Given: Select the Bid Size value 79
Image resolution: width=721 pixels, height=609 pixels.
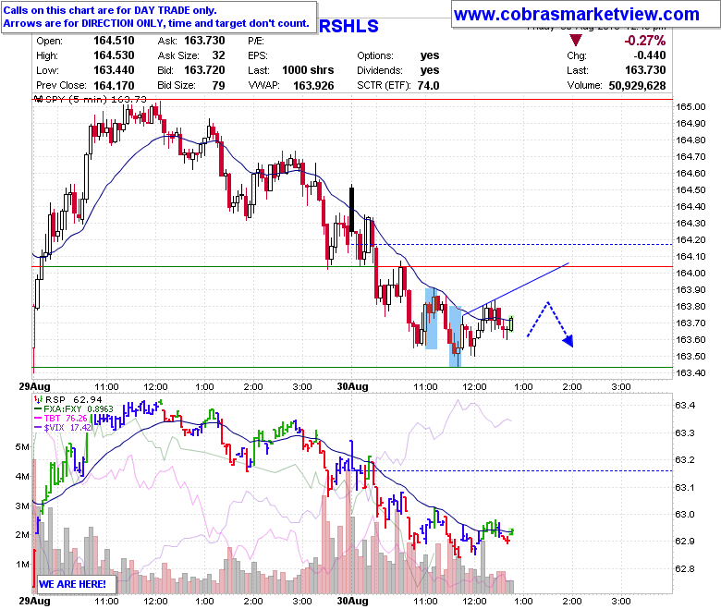Looking at the screenshot, I should 218,86.
